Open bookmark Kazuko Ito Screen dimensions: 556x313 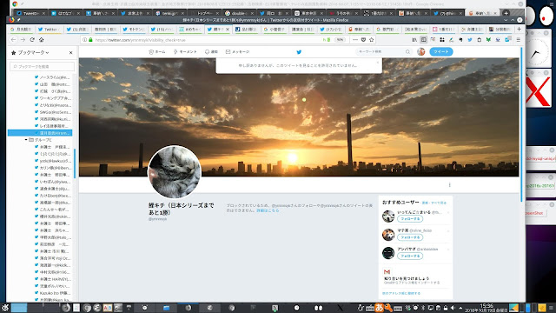coord(52,293)
